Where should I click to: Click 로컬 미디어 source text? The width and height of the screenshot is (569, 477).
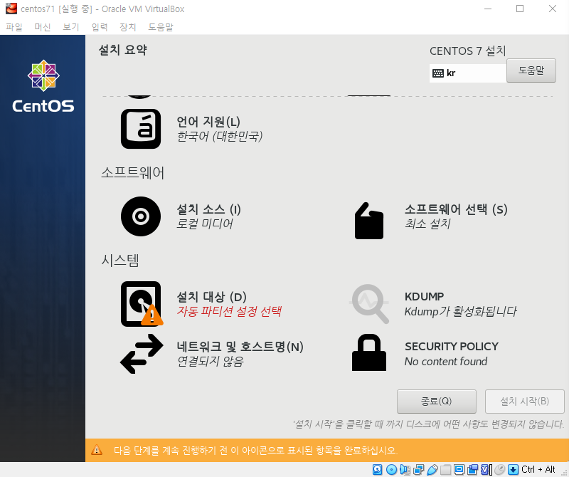204,224
